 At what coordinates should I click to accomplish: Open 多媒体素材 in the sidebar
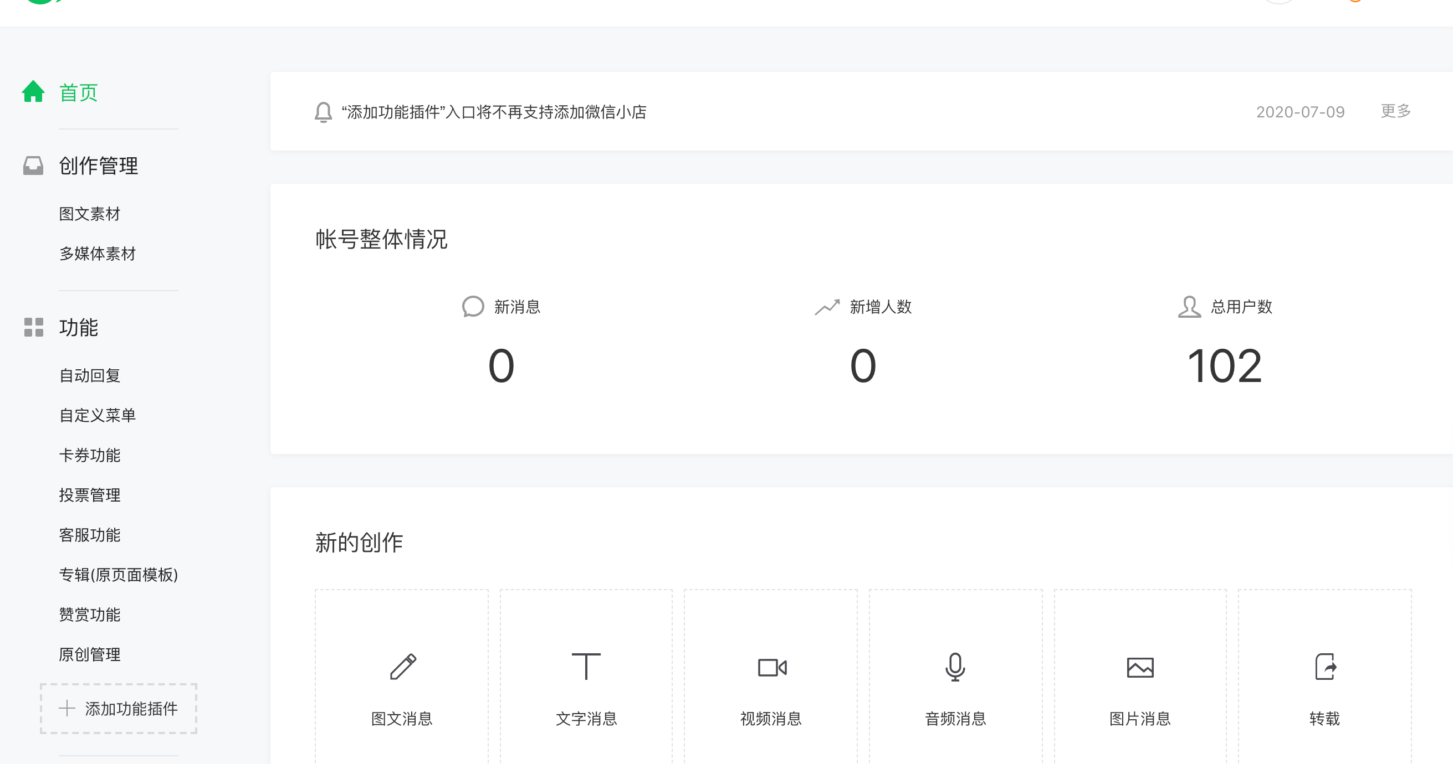click(x=98, y=254)
